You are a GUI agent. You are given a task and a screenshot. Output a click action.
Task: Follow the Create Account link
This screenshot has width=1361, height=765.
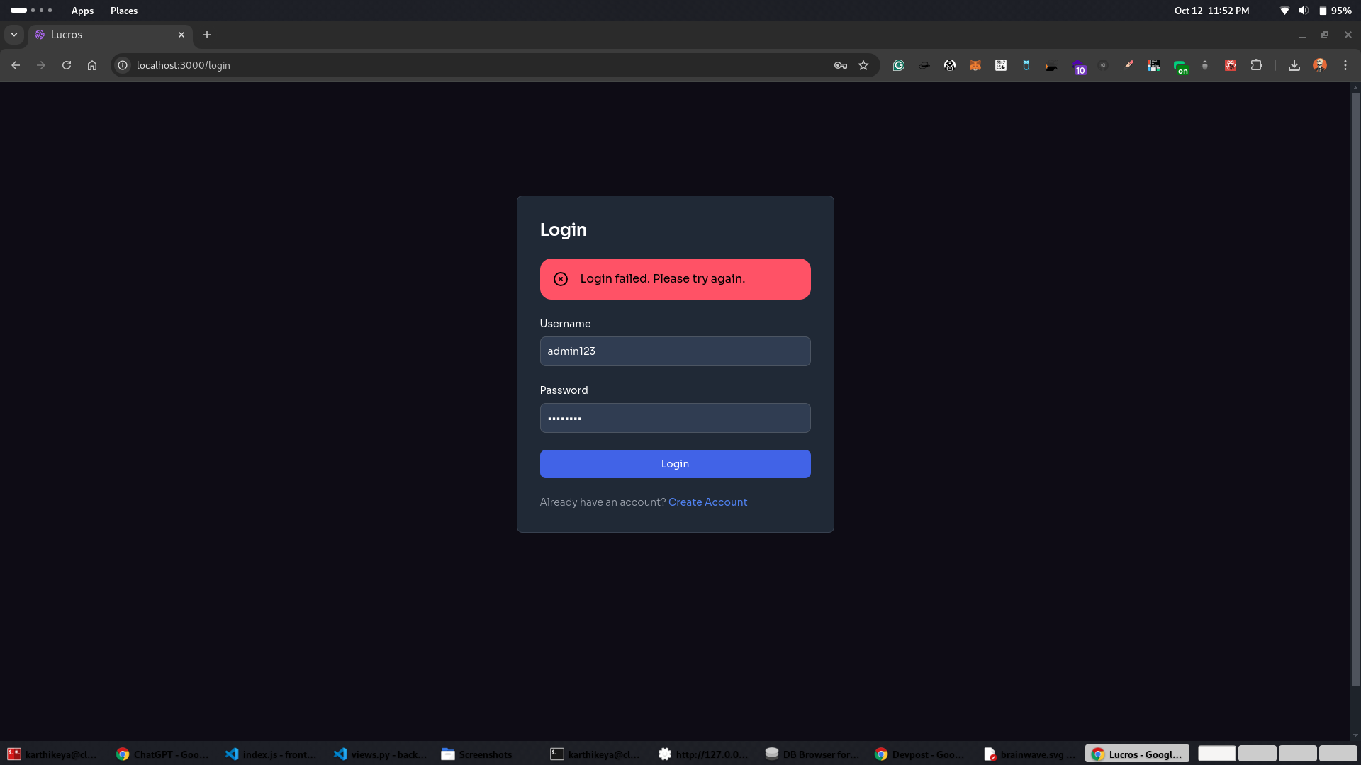click(707, 502)
